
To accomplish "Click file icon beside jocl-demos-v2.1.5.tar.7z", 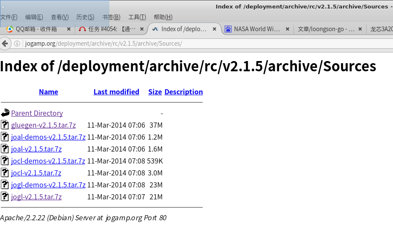I will click(5, 161).
